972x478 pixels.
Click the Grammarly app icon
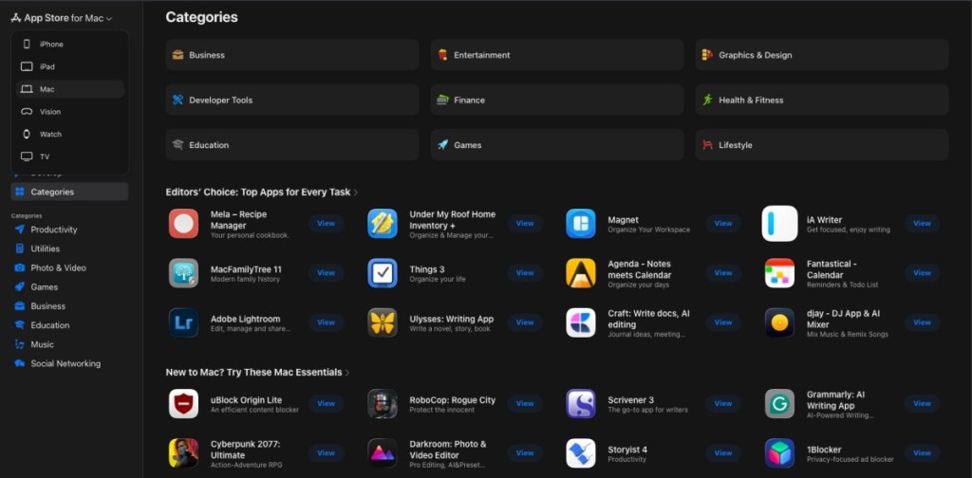tap(780, 404)
